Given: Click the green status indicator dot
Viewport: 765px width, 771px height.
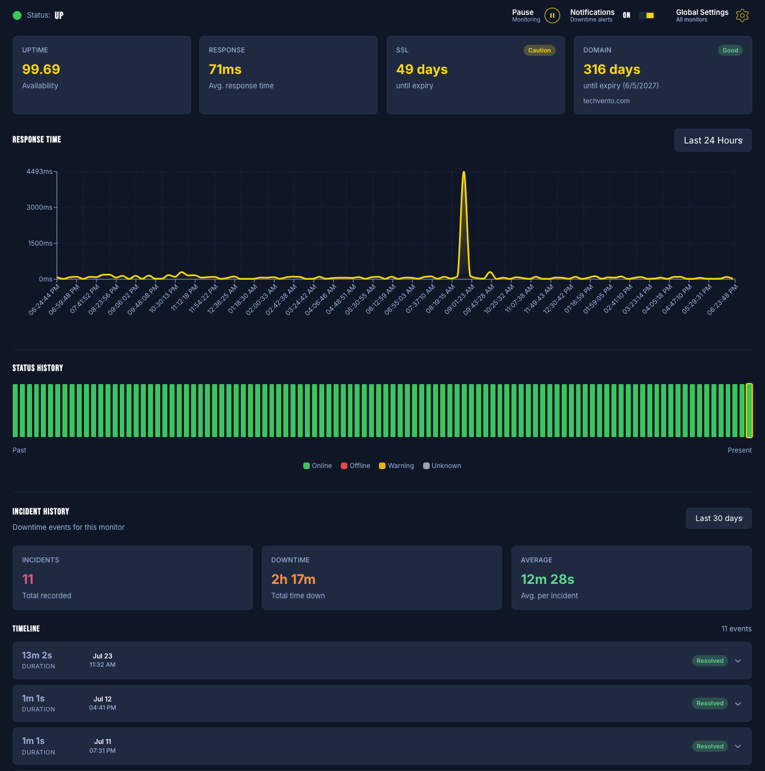Looking at the screenshot, I should tap(17, 15).
